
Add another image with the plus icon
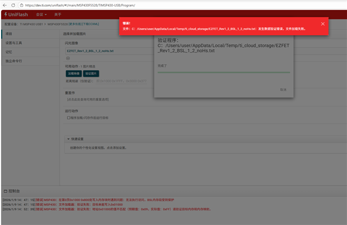[x=68, y=58]
